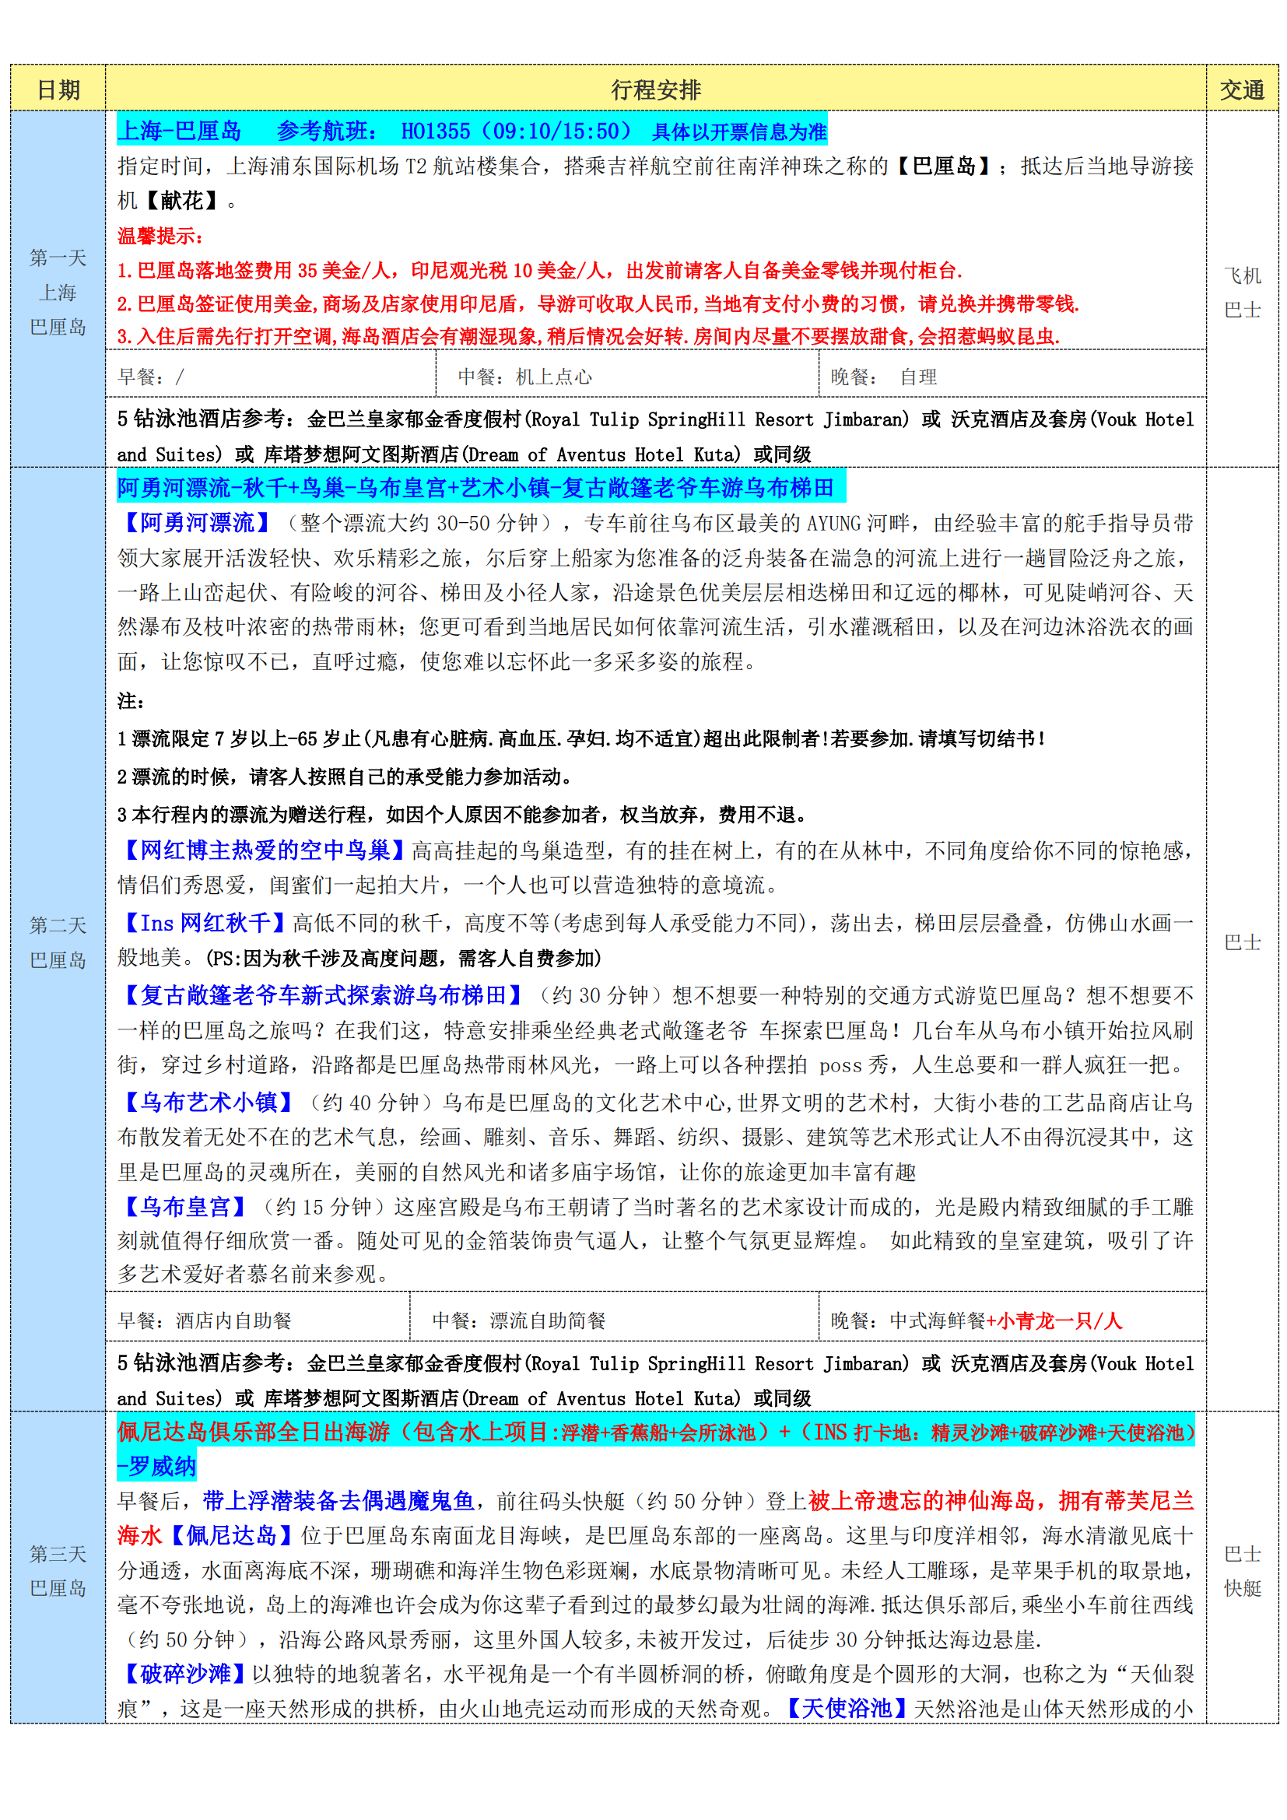This screenshot has height=1820, width=1287.
Task: Select the 第一天 date cell
Action: tap(58, 258)
